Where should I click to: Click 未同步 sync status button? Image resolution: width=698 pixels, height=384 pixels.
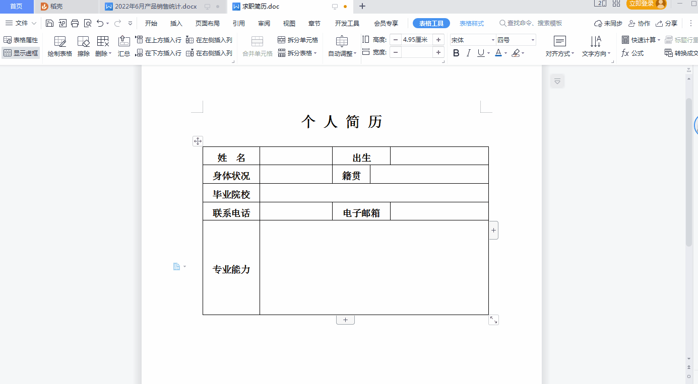pyautogui.click(x=608, y=23)
